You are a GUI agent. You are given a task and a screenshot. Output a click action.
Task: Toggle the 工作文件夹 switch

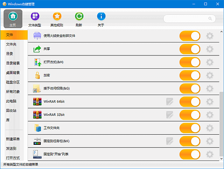[x=190, y=128]
